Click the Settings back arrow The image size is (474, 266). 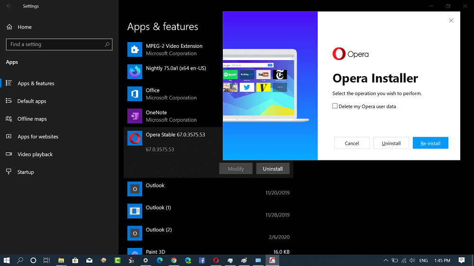9,6
